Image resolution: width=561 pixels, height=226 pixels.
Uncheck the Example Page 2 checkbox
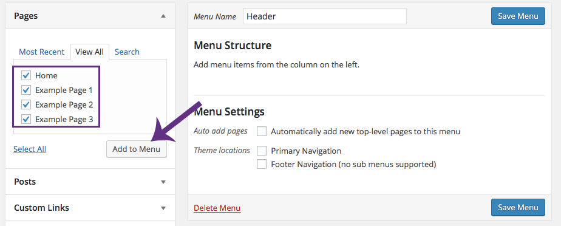[26, 104]
